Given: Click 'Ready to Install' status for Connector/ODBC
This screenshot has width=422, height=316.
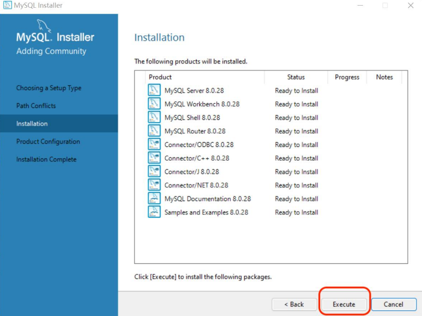Looking at the screenshot, I should pos(296,145).
